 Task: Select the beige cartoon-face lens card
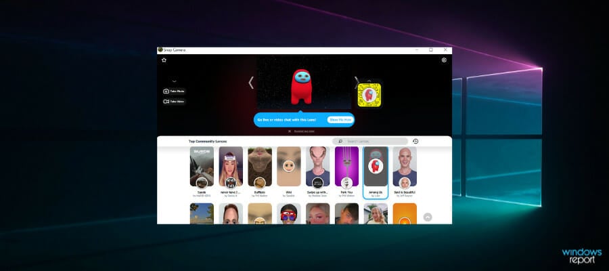click(288, 167)
